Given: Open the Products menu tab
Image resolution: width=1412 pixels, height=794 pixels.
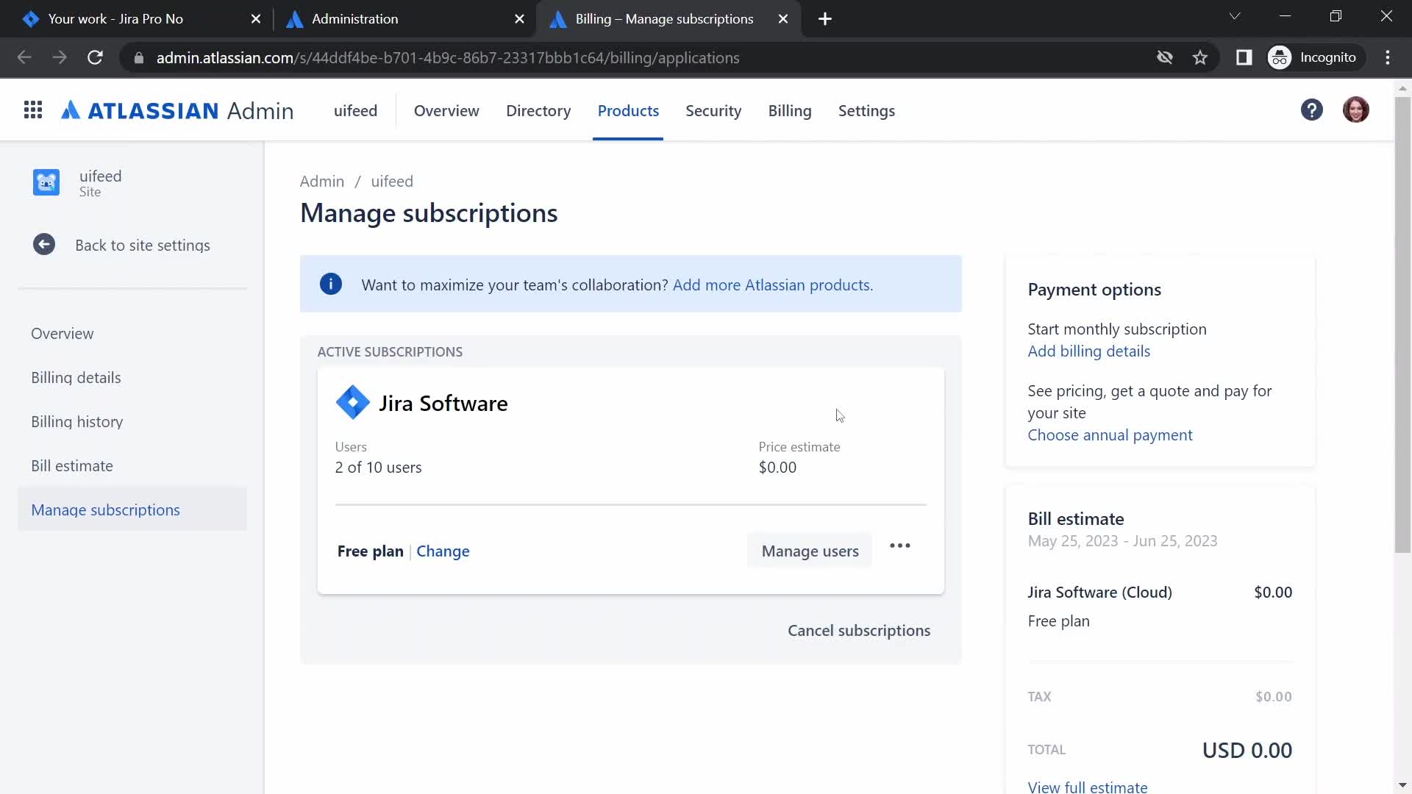Looking at the screenshot, I should [627, 110].
